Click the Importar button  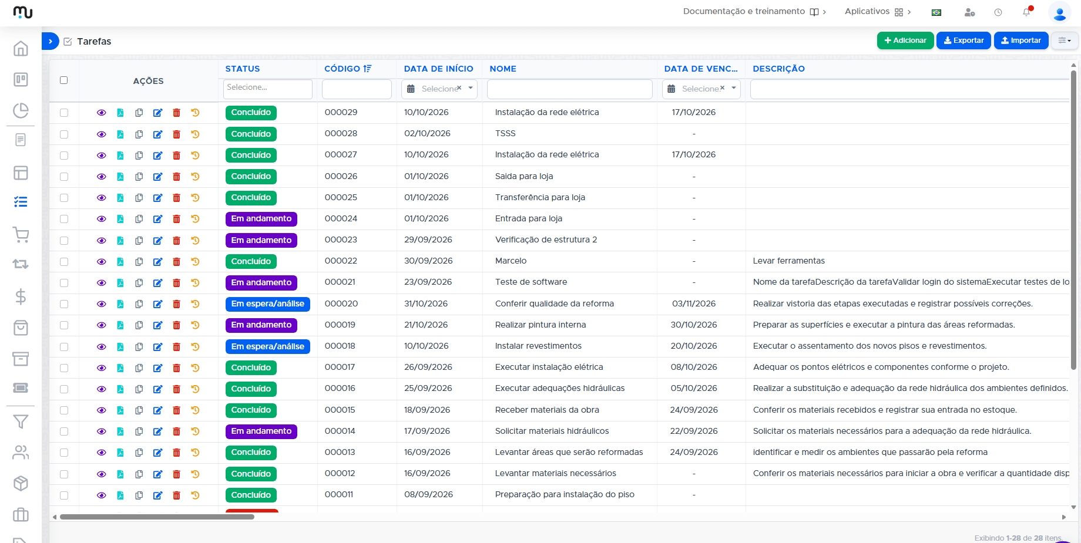coord(1021,41)
